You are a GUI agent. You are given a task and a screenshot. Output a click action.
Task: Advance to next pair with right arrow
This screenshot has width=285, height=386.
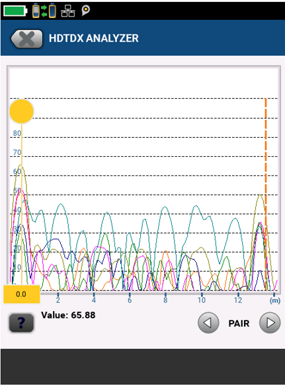click(x=270, y=322)
